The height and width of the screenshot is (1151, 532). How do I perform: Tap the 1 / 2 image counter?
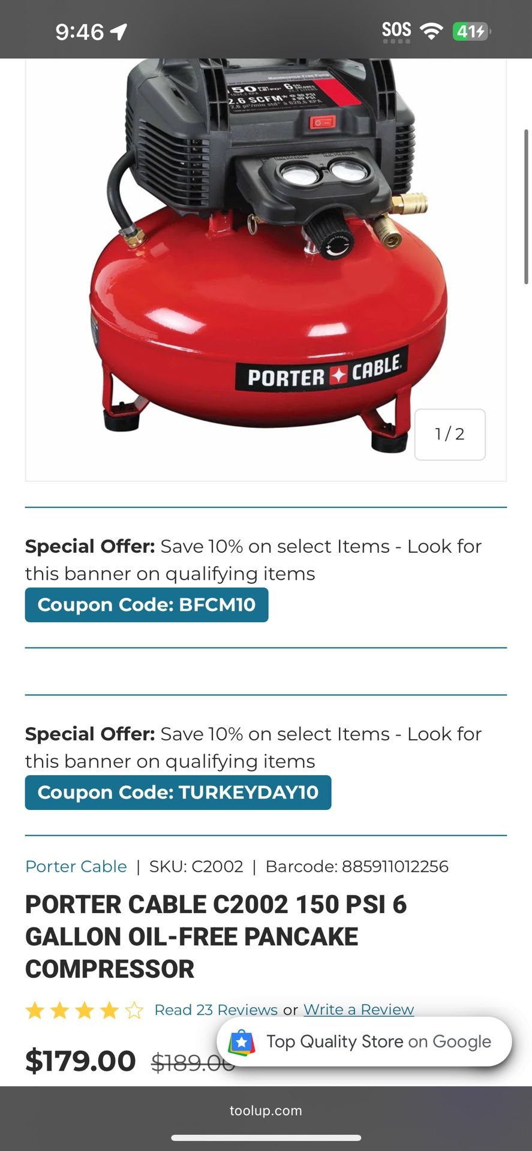(450, 435)
